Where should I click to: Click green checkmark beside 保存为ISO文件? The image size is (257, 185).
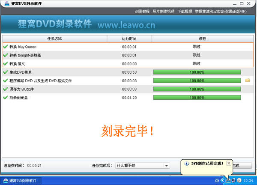point(6,89)
